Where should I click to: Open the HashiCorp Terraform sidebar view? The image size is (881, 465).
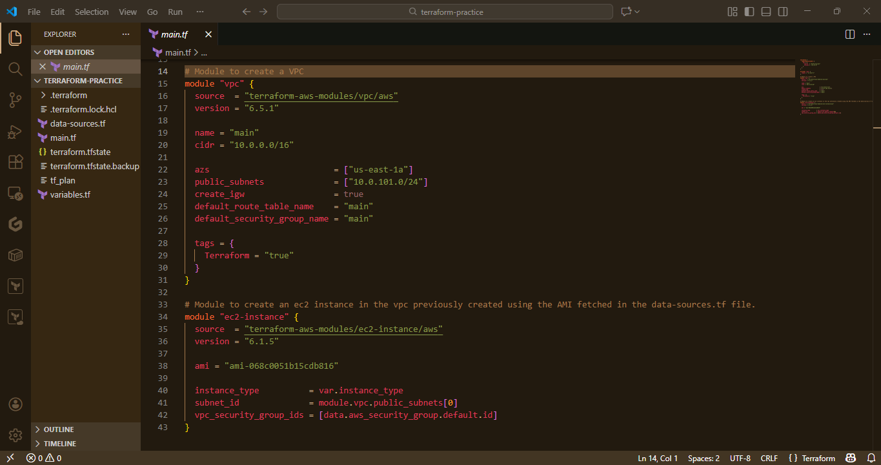15,285
